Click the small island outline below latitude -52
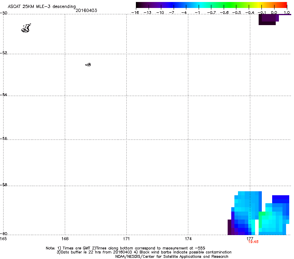Screen dimensions: 294x259 point(88,65)
